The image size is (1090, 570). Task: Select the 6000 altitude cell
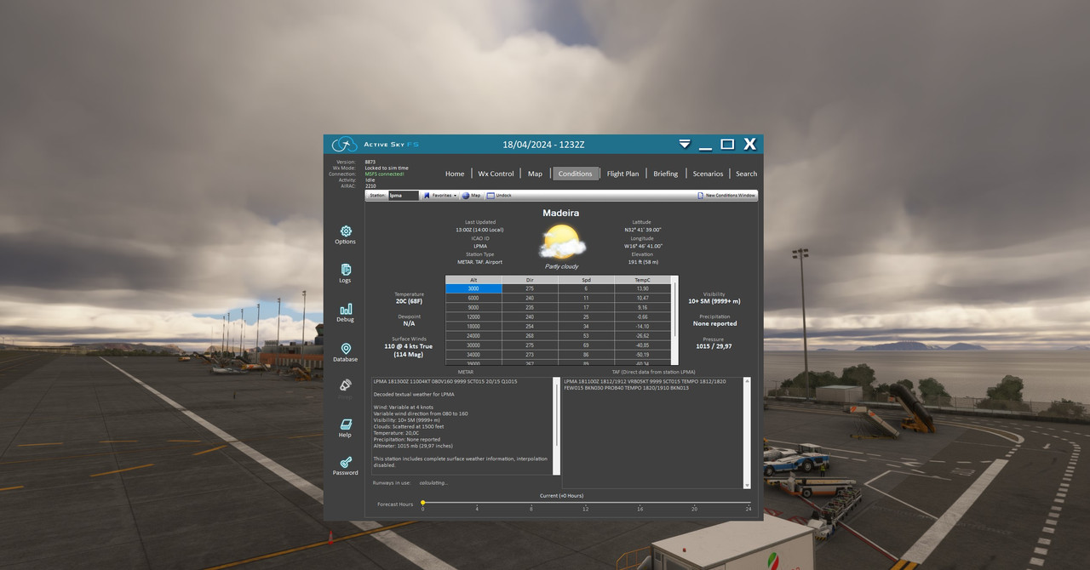473,298
